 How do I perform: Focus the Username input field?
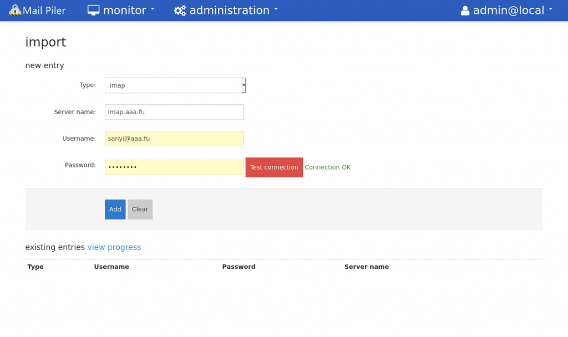click(174, 139)
